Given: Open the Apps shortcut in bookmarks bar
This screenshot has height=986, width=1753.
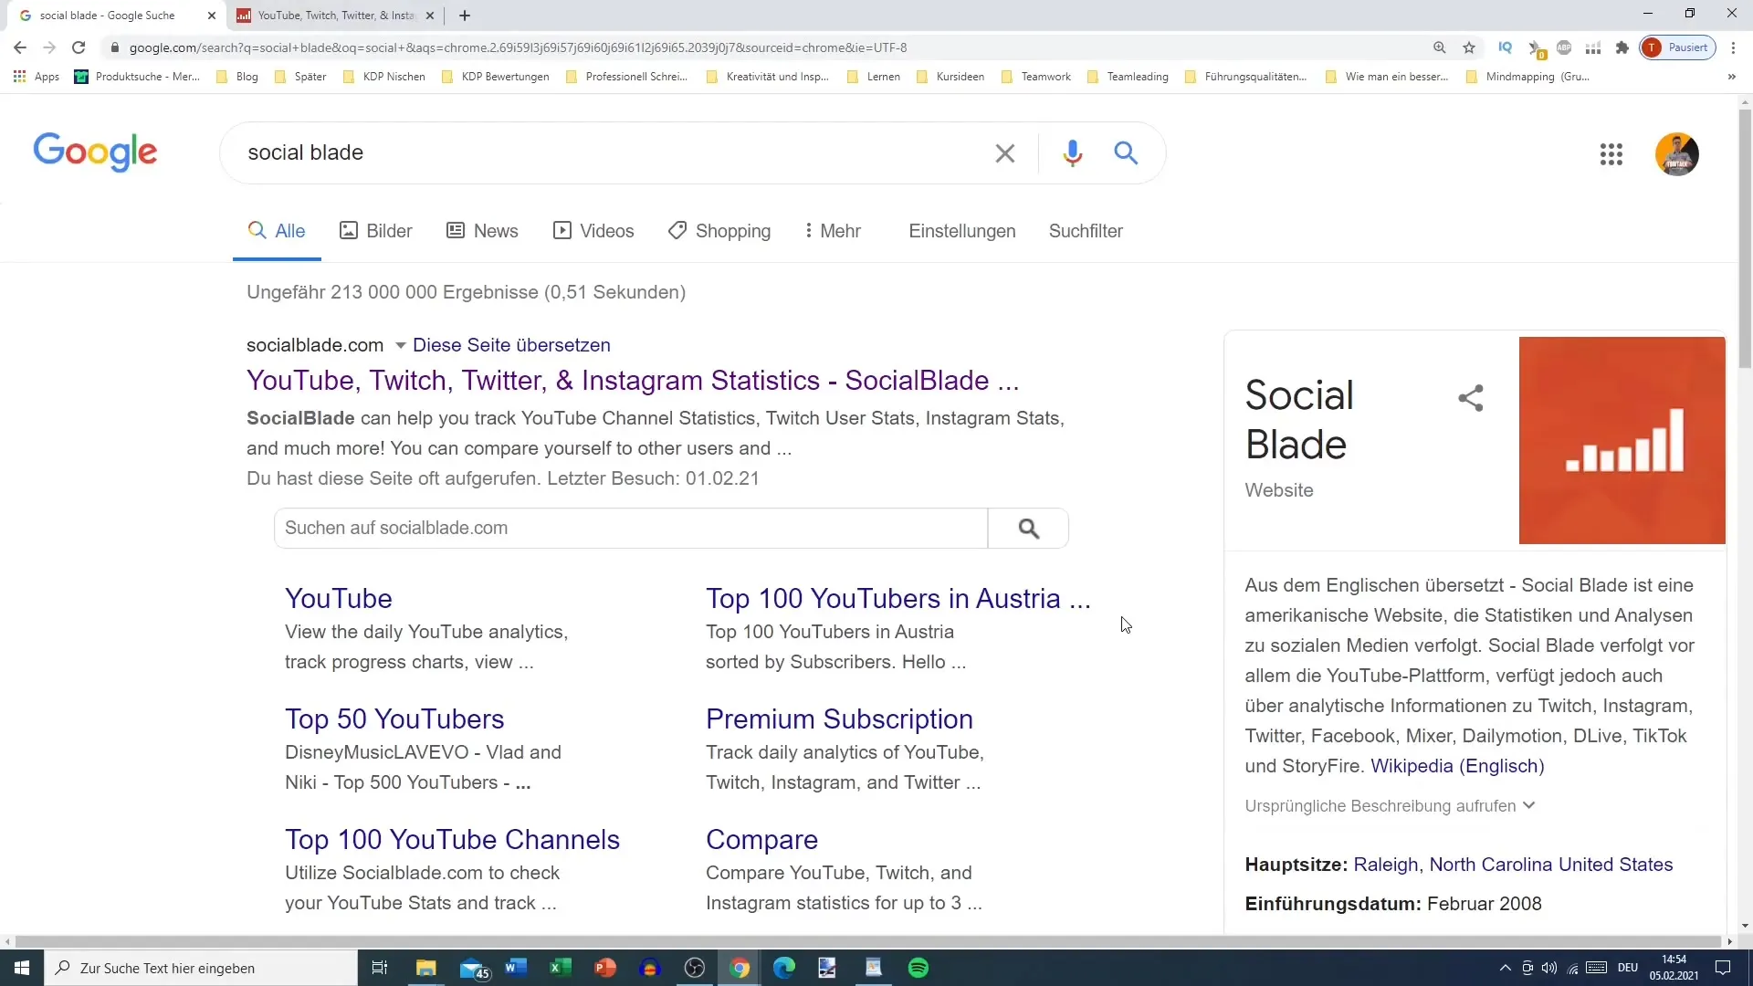Looking at the screenshot, I should [37, 77].
